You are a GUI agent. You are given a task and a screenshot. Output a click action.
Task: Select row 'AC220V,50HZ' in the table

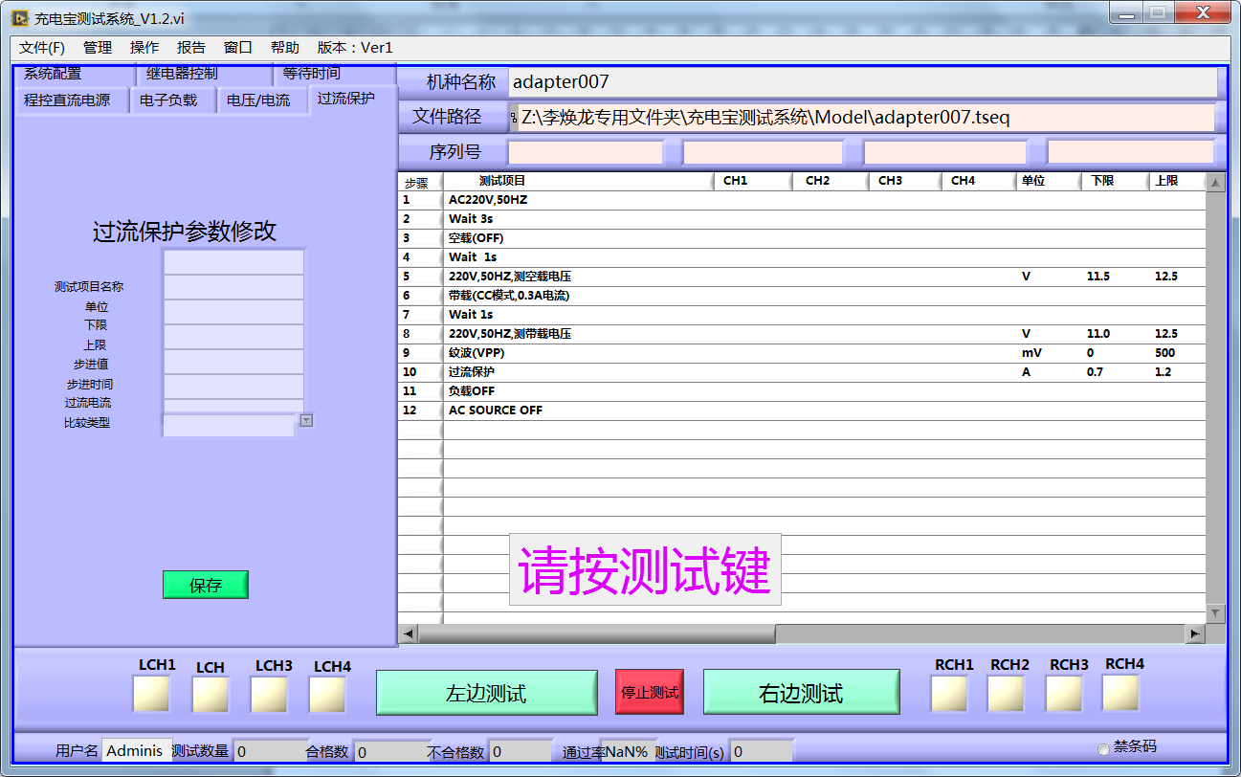click(x=801, y=200)
